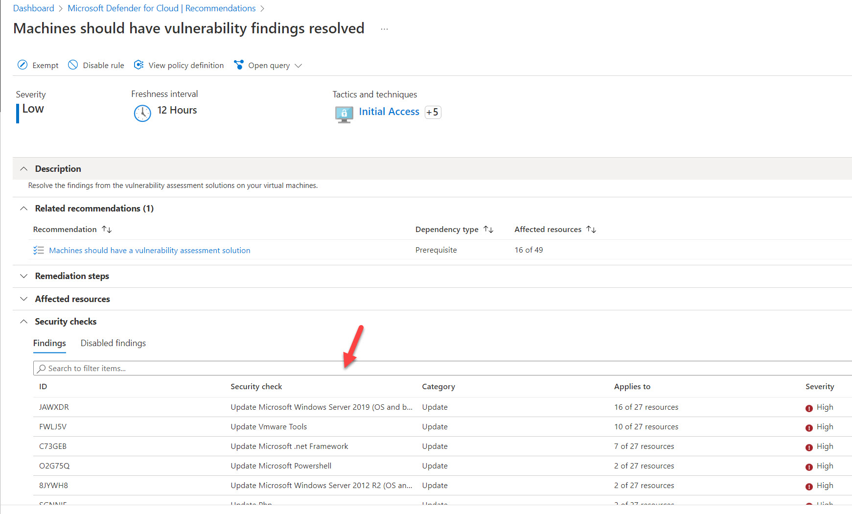Select the Findings tab
Image resolution: width=852 pixels, height=514 pixels.
(49, 343)
